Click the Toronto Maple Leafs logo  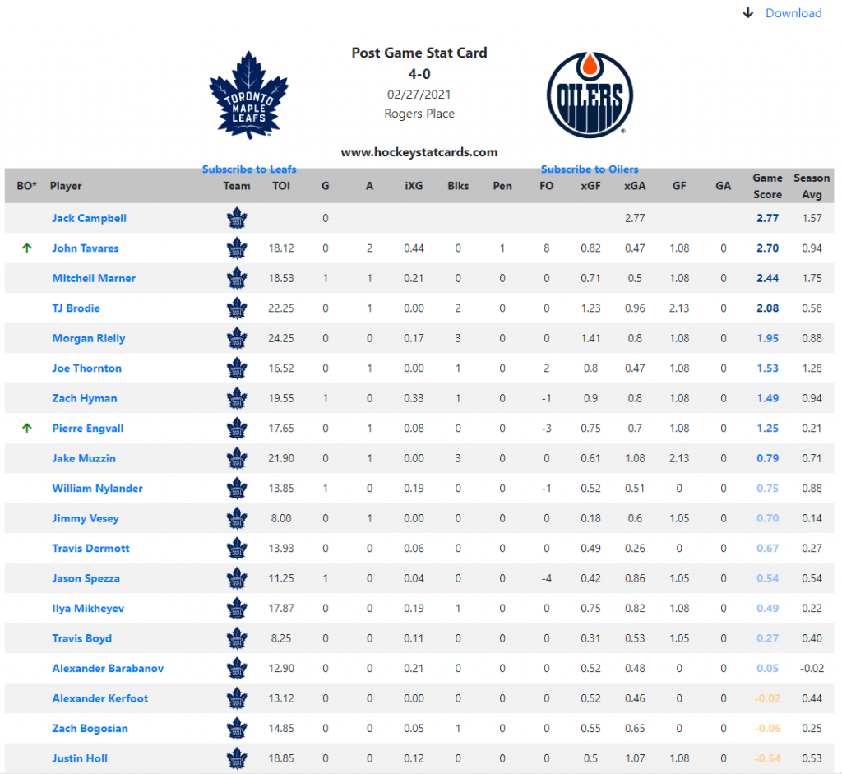coord(248,95)
